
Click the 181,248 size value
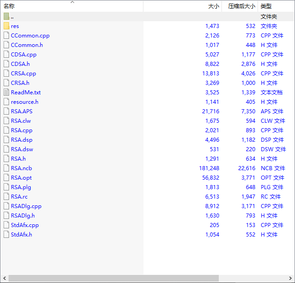pyautogui.click(x=209, y=168)
